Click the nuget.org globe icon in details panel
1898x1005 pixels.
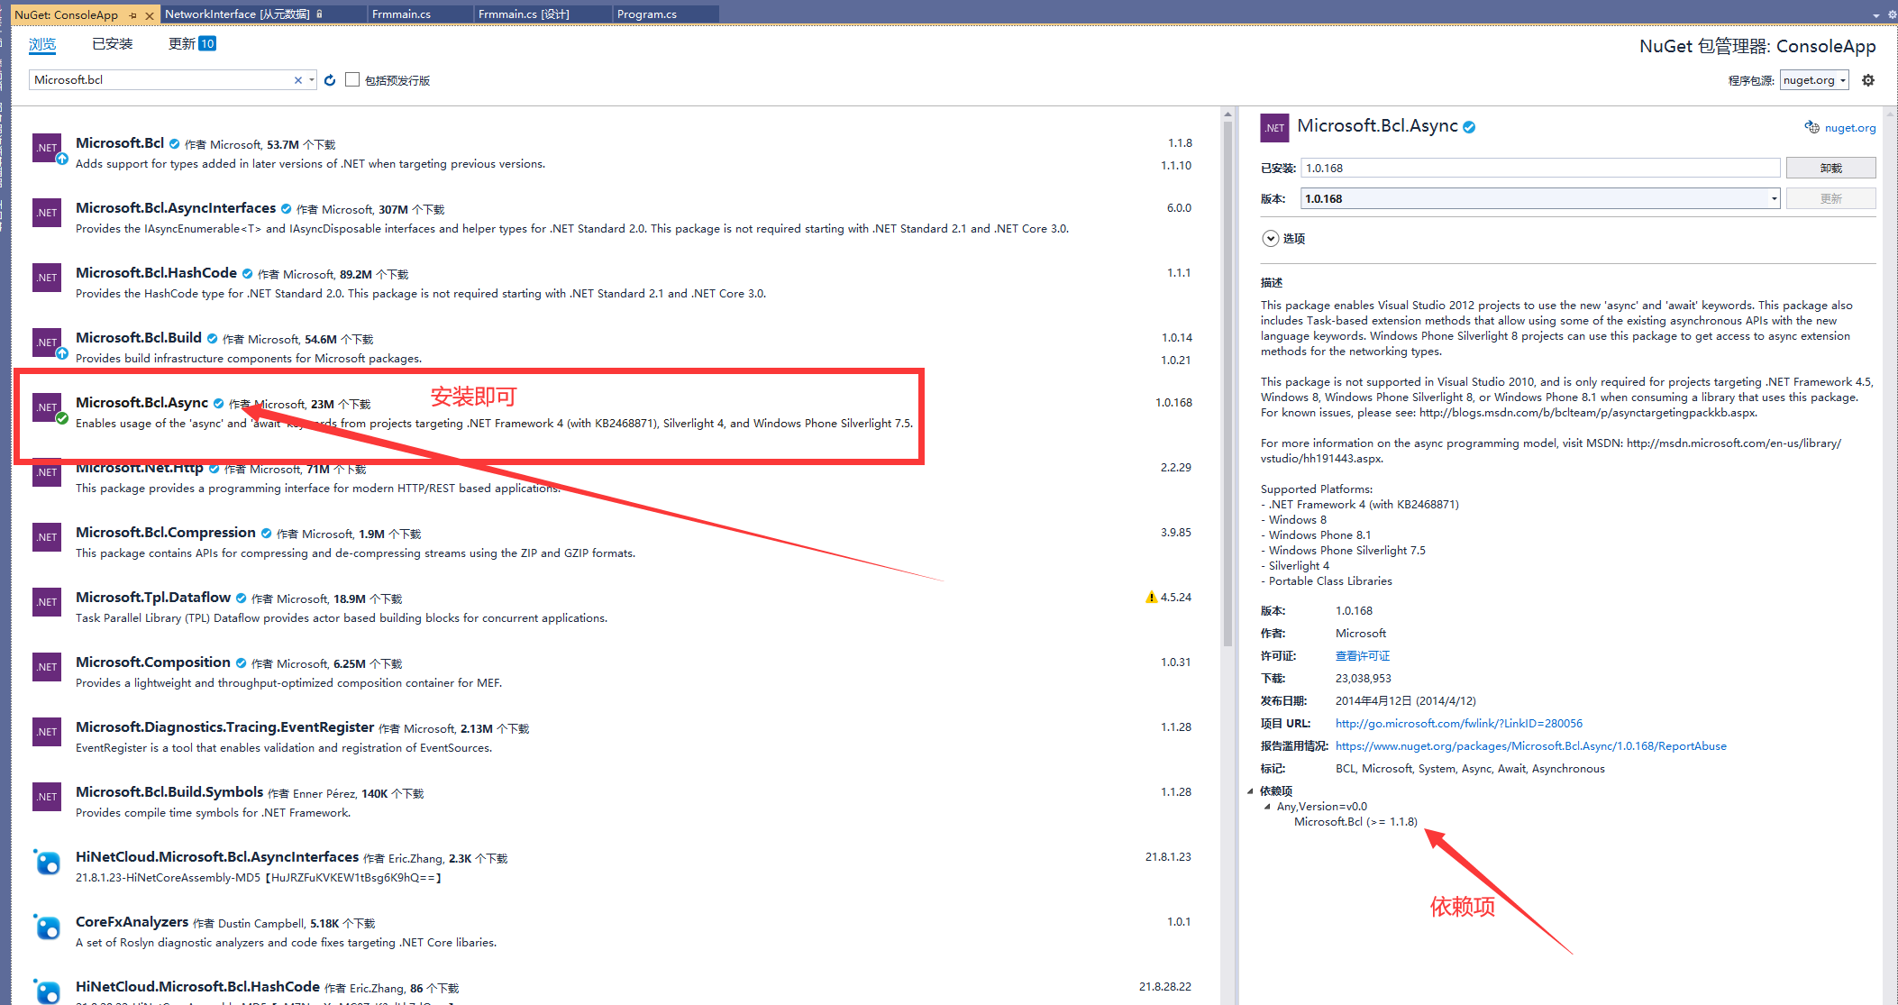[1812, 127]
